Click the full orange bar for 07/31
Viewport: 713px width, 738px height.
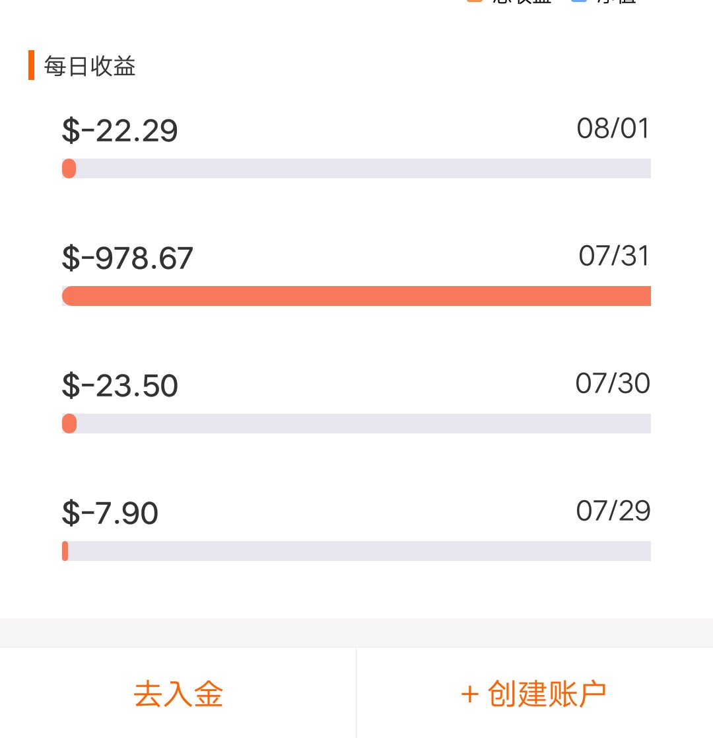pos(356,296)
